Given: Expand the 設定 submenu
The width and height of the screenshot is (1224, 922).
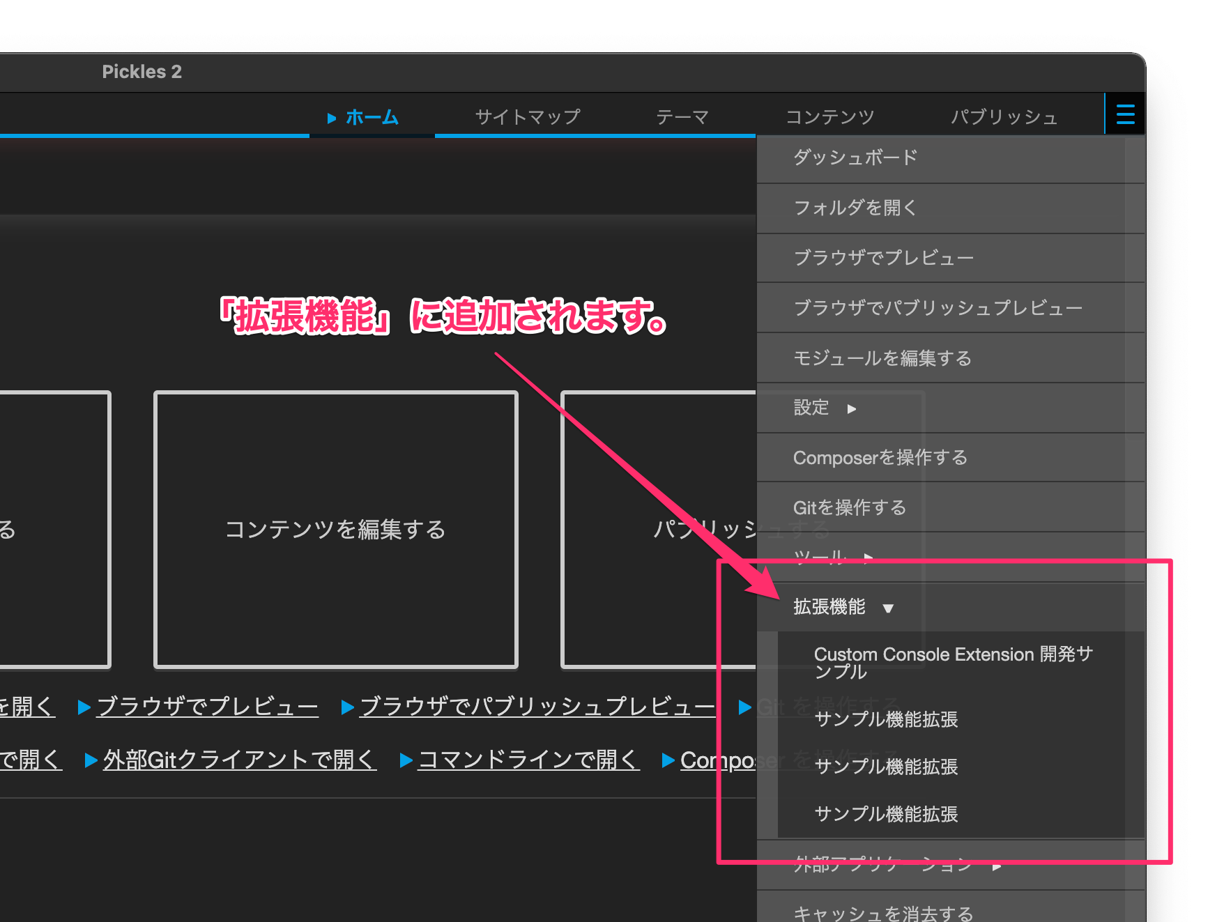Looking at the screenshot, I should point(852,410).
